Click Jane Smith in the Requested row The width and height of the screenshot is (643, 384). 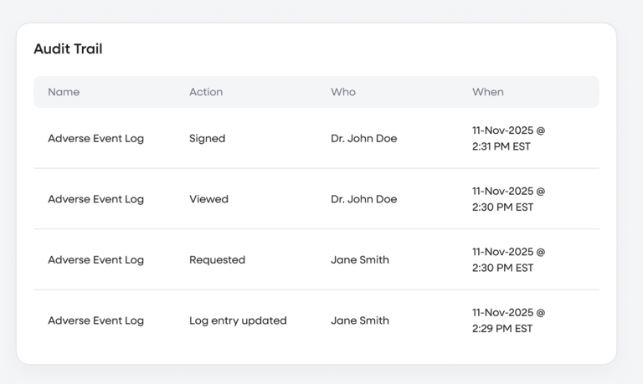(360, 260)
